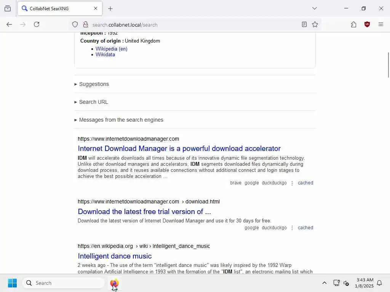
Task: Open the options menu for the free trial result
Action: (292, 228)
